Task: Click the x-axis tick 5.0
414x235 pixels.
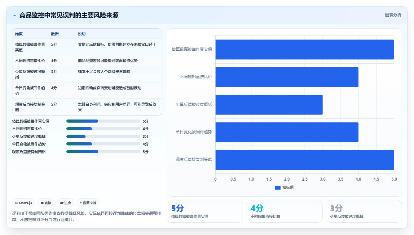Action: [x=394, y=179]
